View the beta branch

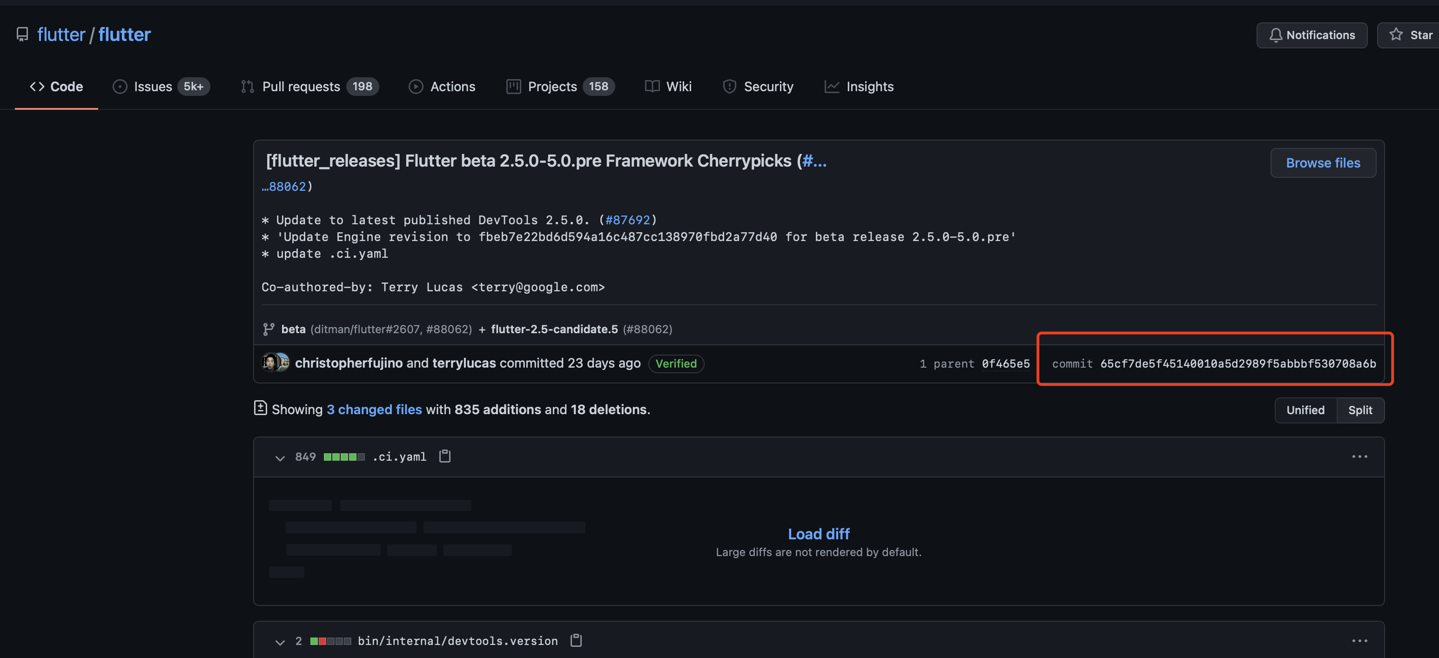click(293, 329)
